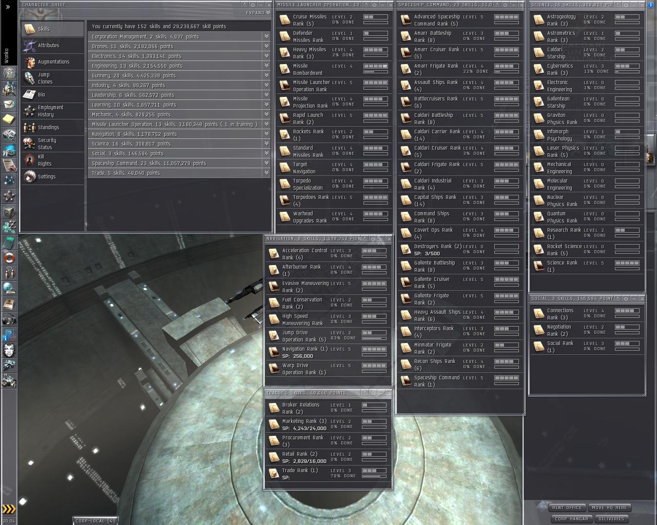657x525 pixels.
Task: Open the Standings tab
Action: point(52,127)
